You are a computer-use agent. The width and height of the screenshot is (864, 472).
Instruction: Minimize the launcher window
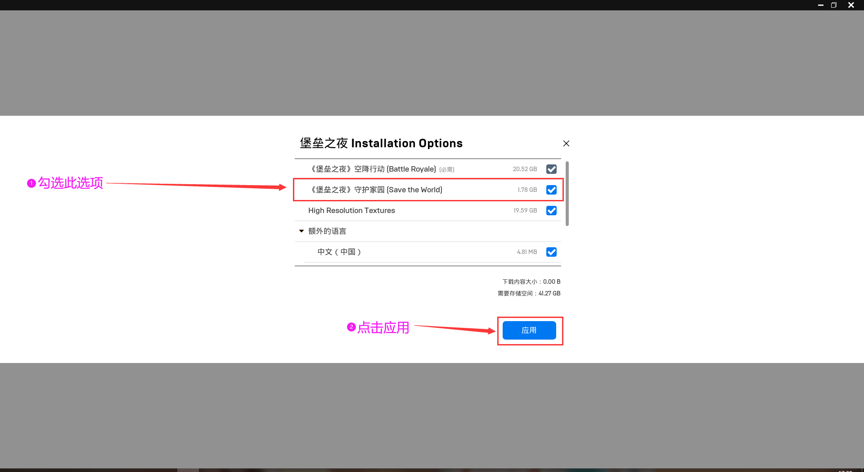pyautogui.click(x=820, y=5)
